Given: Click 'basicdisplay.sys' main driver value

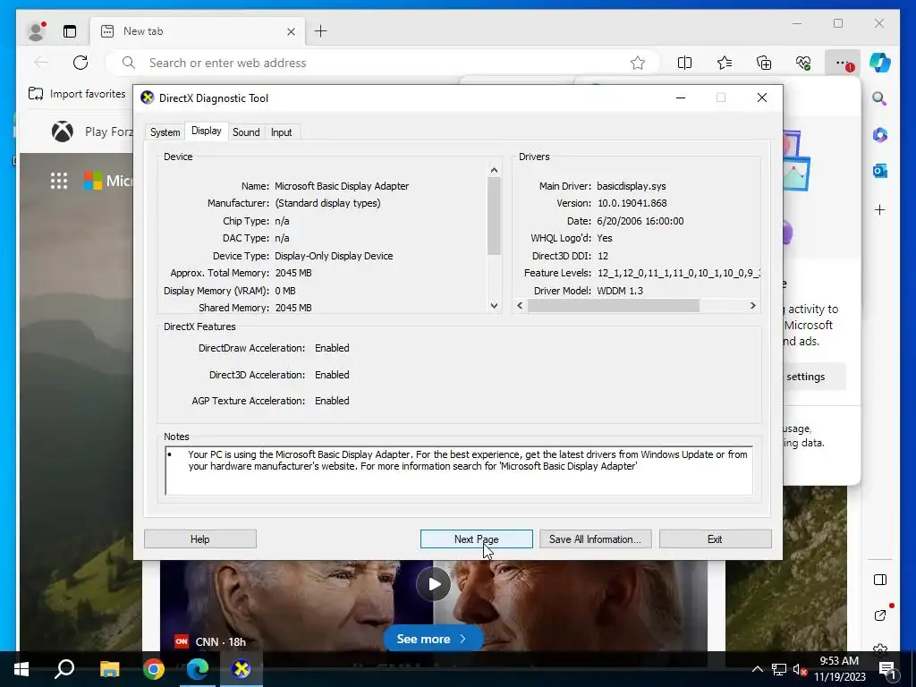Looking at the screenshot, I should [x=631, y=186].
